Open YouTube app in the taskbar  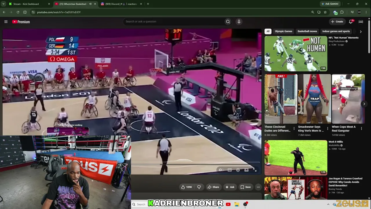coord(228,204)
